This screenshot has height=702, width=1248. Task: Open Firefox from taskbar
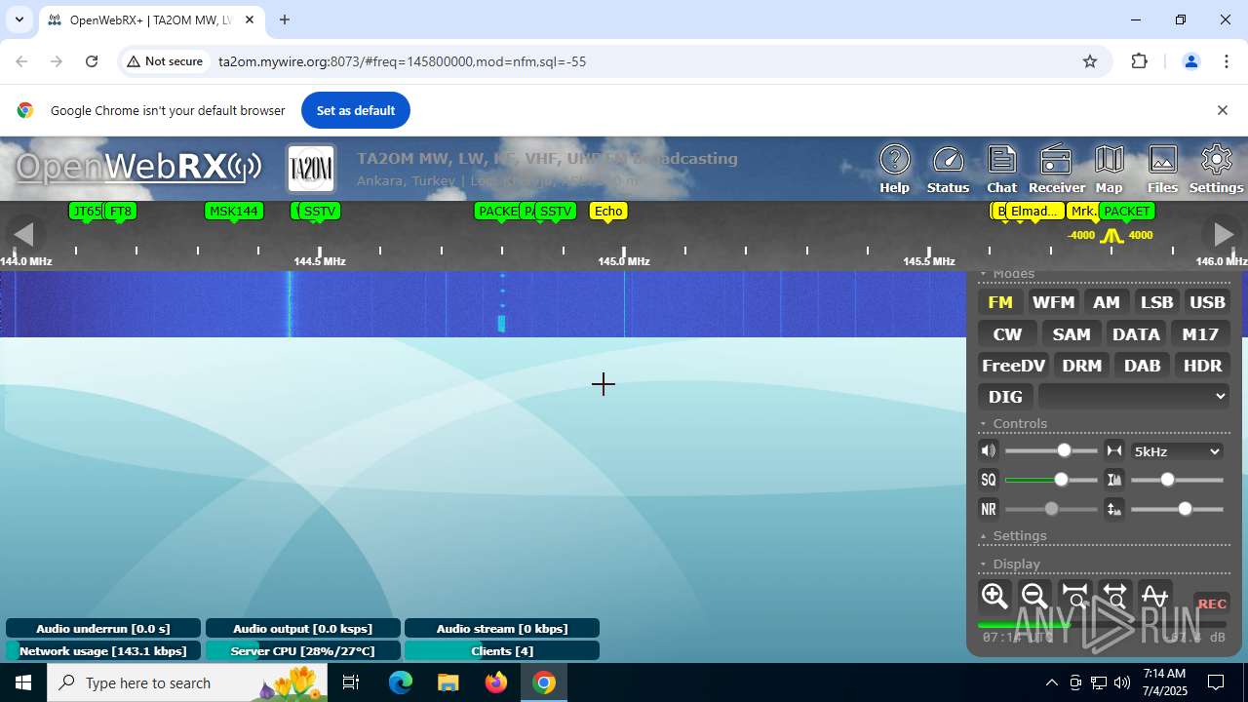click(x=496, y=682)
